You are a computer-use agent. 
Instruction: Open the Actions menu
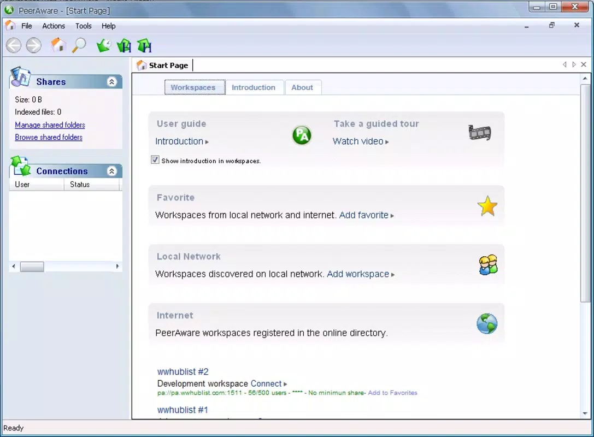tap(54, 26)
